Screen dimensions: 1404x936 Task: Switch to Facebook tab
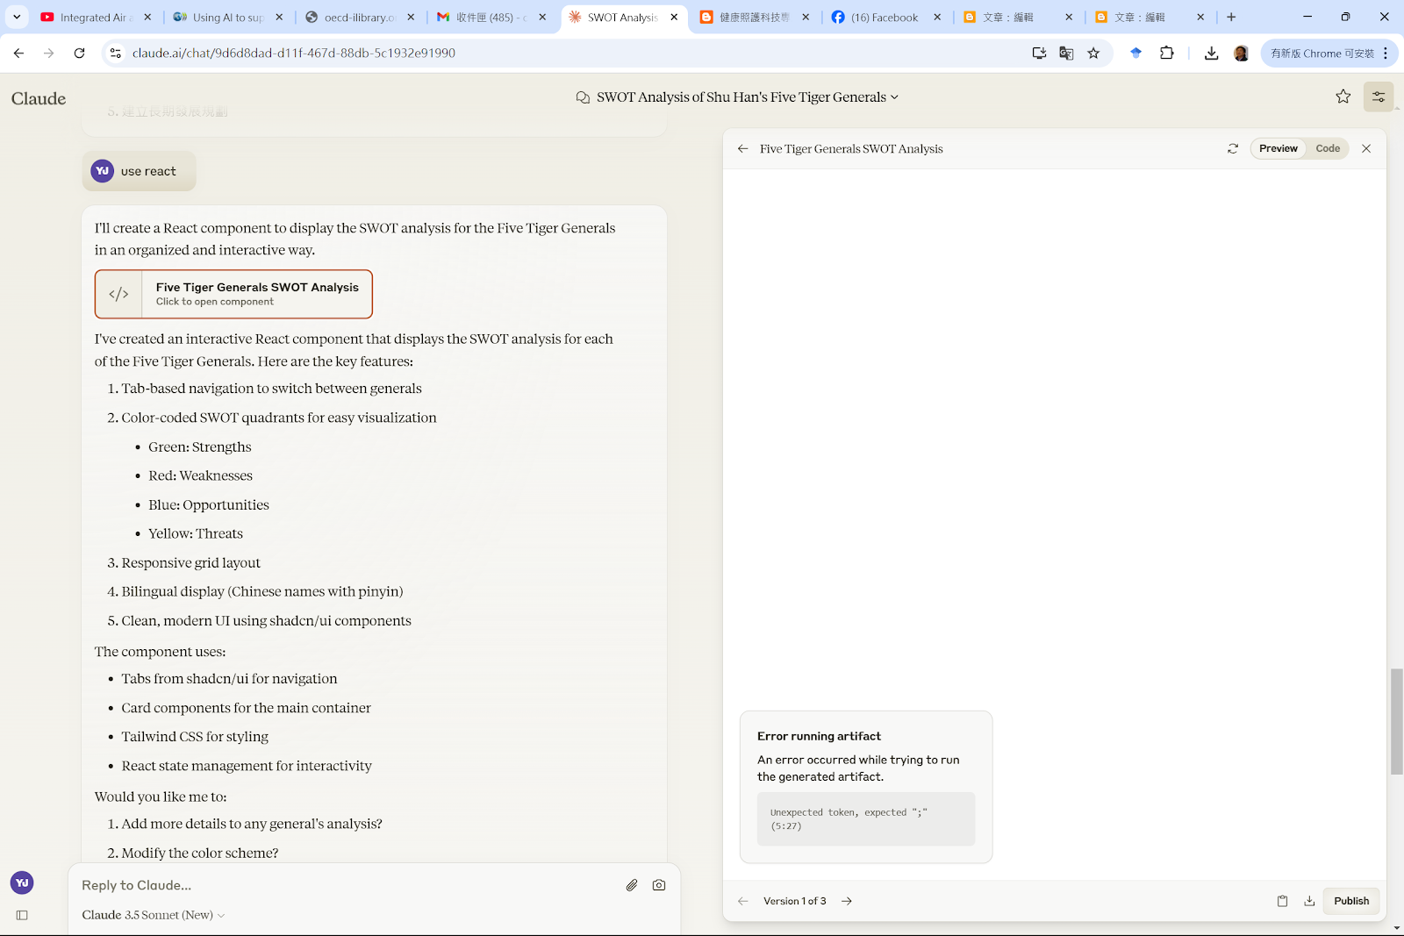[x=885, y=17]
